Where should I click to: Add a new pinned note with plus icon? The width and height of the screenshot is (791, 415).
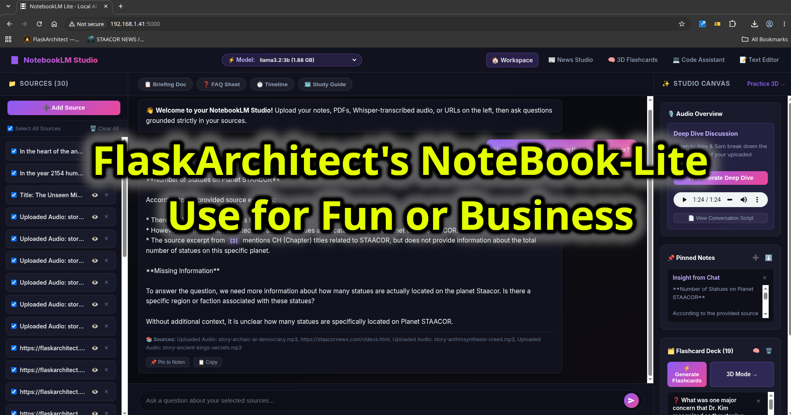[x=755, y=257]
